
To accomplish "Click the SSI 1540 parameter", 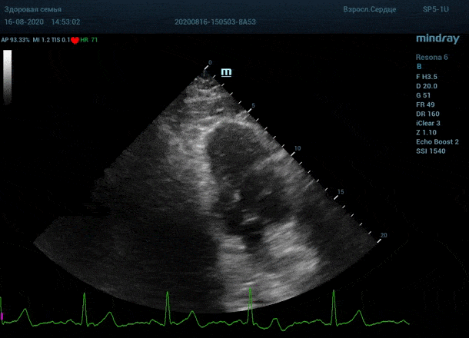I will click(x=431, y=151).
